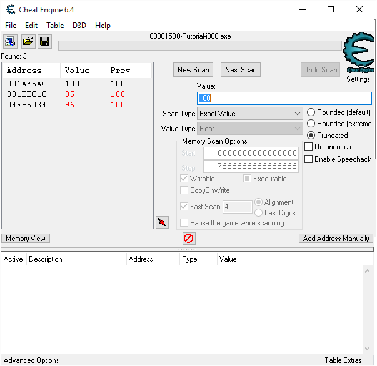
Task: Enable the Unrandomizer checkbox
Action: 309,147
